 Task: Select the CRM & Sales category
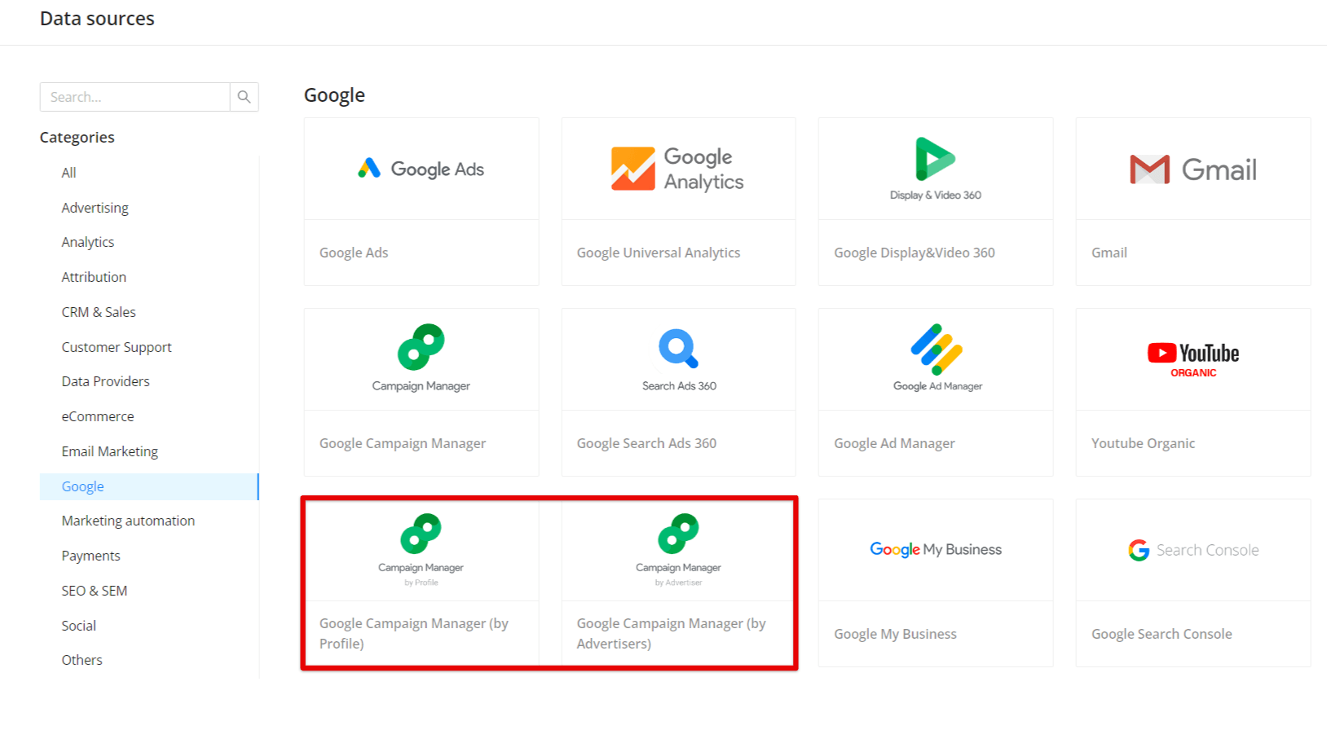tap(99, 312)
